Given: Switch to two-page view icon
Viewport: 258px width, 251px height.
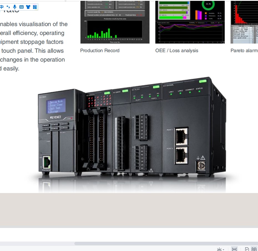Looking at the screenshot, I should click(x=254, y=249).
